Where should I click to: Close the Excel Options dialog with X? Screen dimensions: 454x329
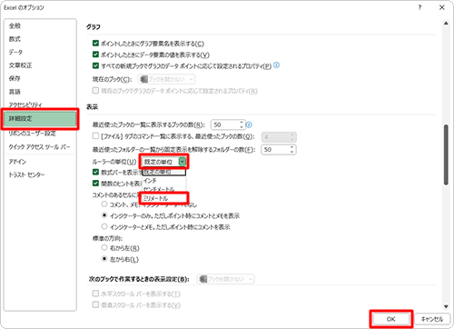coord(442,7)
